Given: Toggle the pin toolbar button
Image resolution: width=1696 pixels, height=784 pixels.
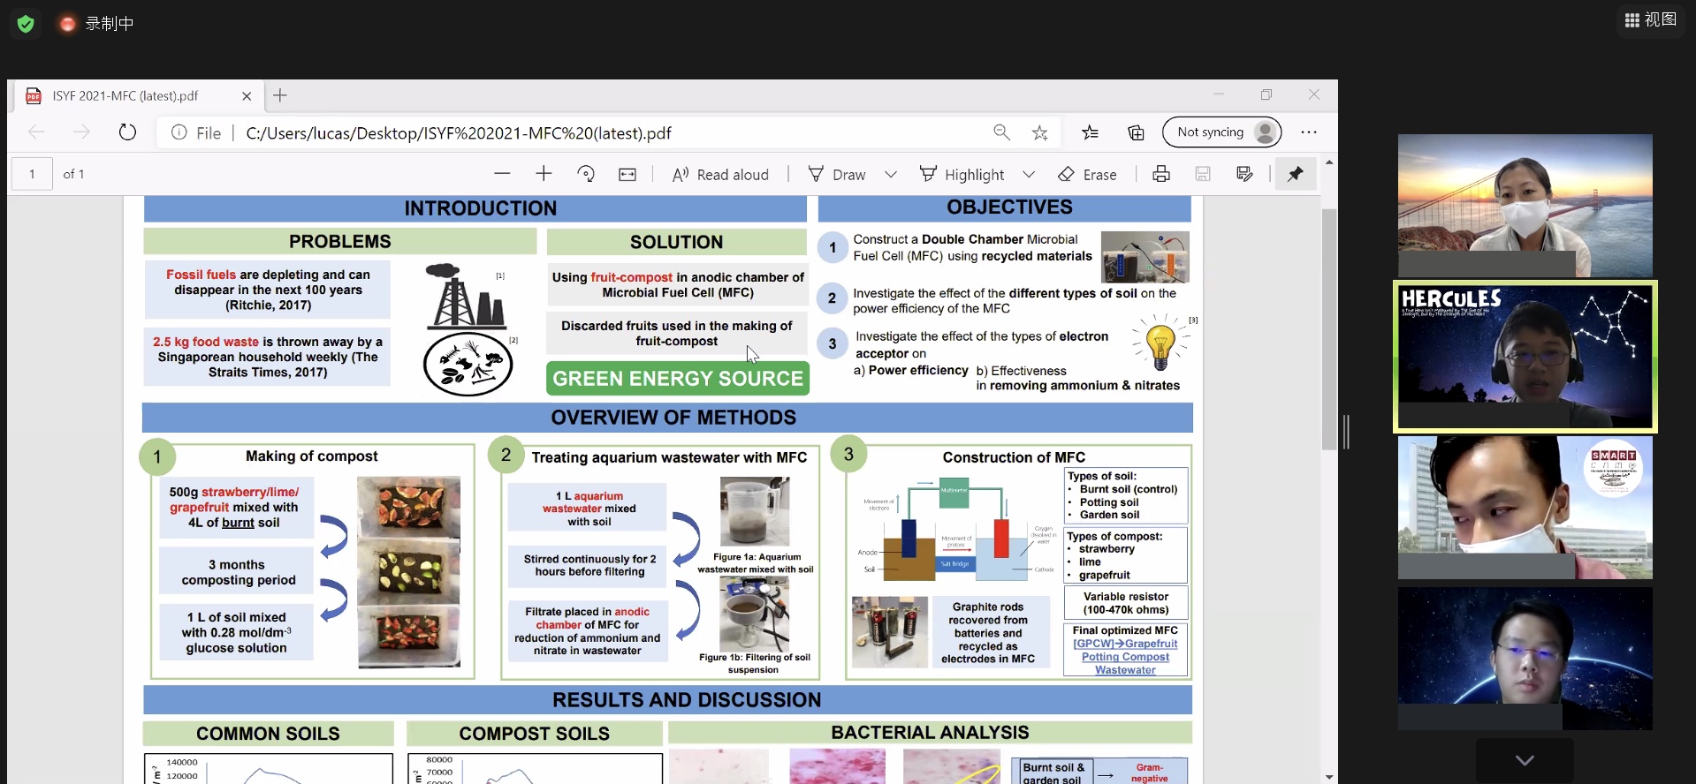Looking at the screenshot, I should (1295, 174).
